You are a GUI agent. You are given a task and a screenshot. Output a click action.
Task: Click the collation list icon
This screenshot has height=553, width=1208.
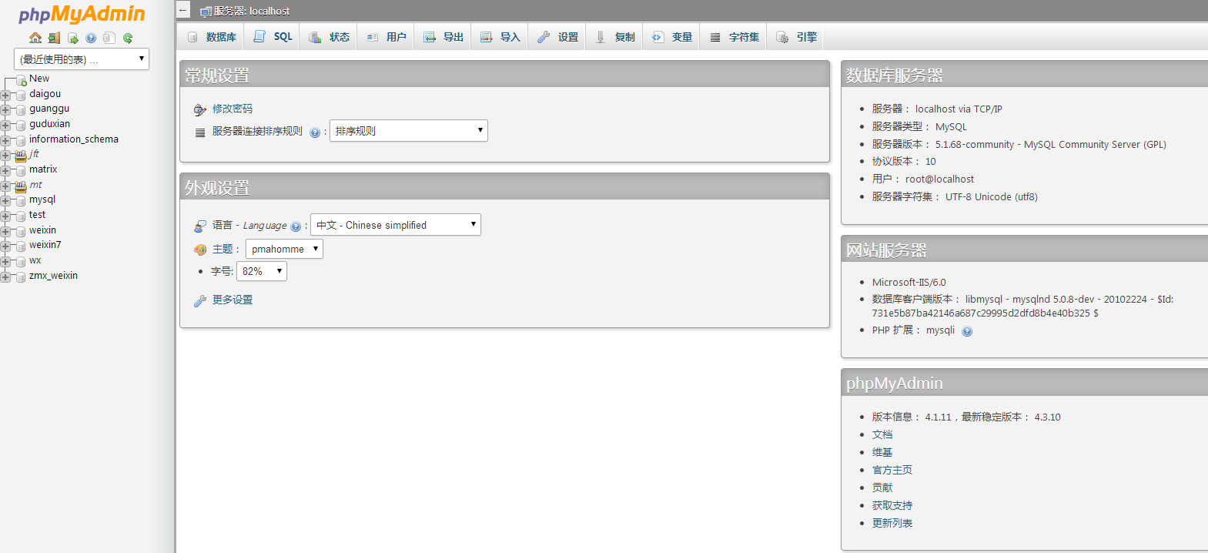click(x=200, y=132)
